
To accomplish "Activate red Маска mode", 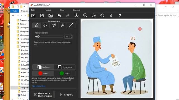I will coord(43,73).
